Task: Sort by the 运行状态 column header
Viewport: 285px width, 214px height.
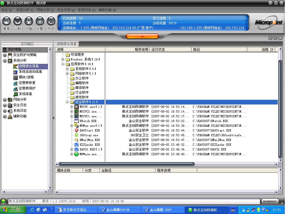Action: (x=171, y=50)
